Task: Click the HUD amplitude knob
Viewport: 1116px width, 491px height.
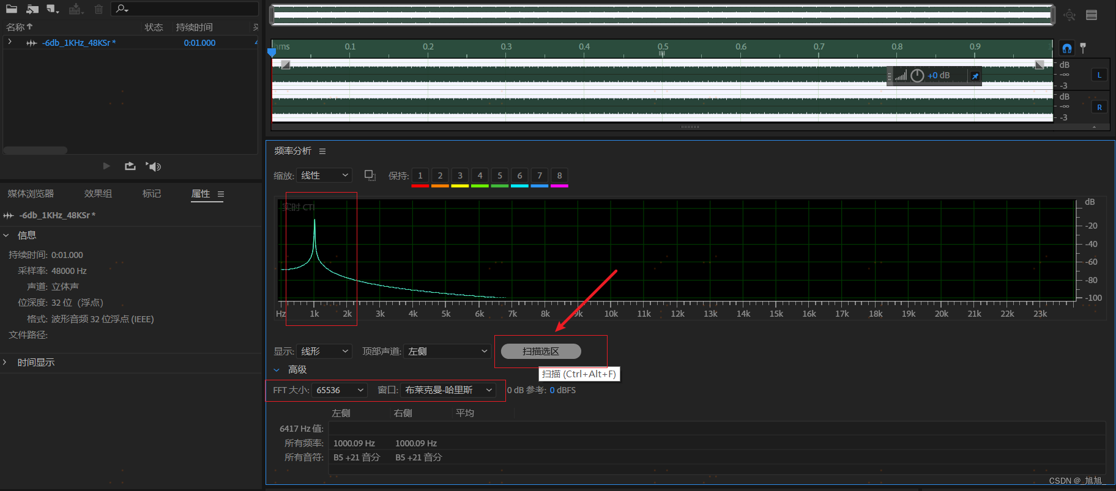Action: pos(917,76)
